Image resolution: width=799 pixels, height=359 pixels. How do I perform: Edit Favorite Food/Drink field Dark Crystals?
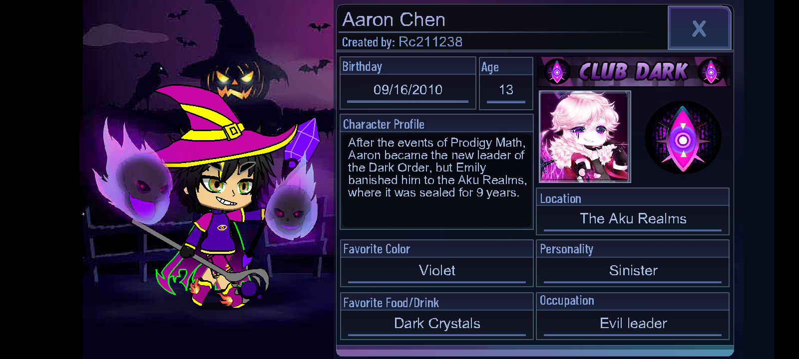pos(437,324)
